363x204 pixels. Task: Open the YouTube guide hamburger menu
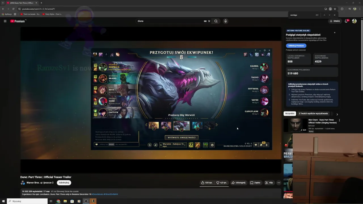[5, 21]
